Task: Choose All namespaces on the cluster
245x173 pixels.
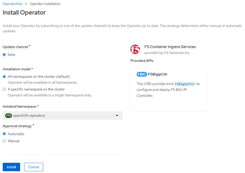Action: [x=4, y=76]
